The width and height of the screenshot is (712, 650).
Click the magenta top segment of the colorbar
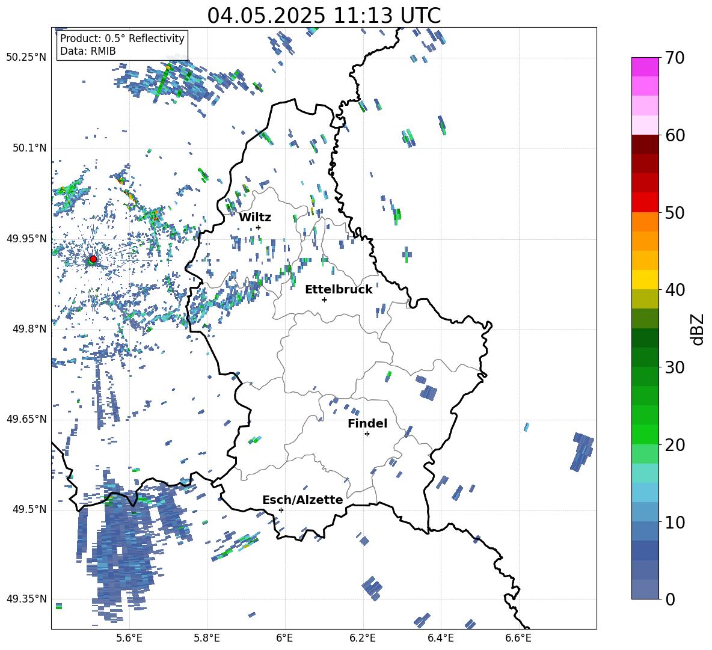coord(645,67)
